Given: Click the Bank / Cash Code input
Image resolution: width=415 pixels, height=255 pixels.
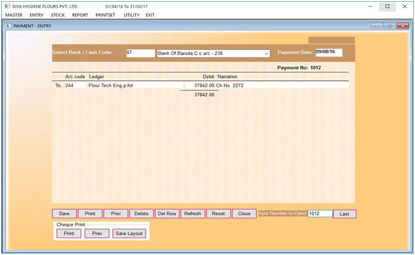Looking at the screenshot, I should (140, 53).
